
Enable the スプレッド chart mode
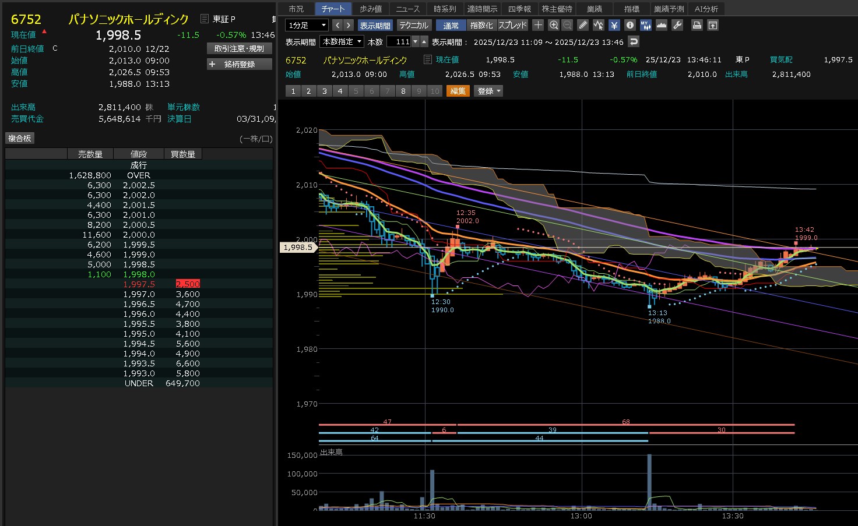[x=512, y=25]
